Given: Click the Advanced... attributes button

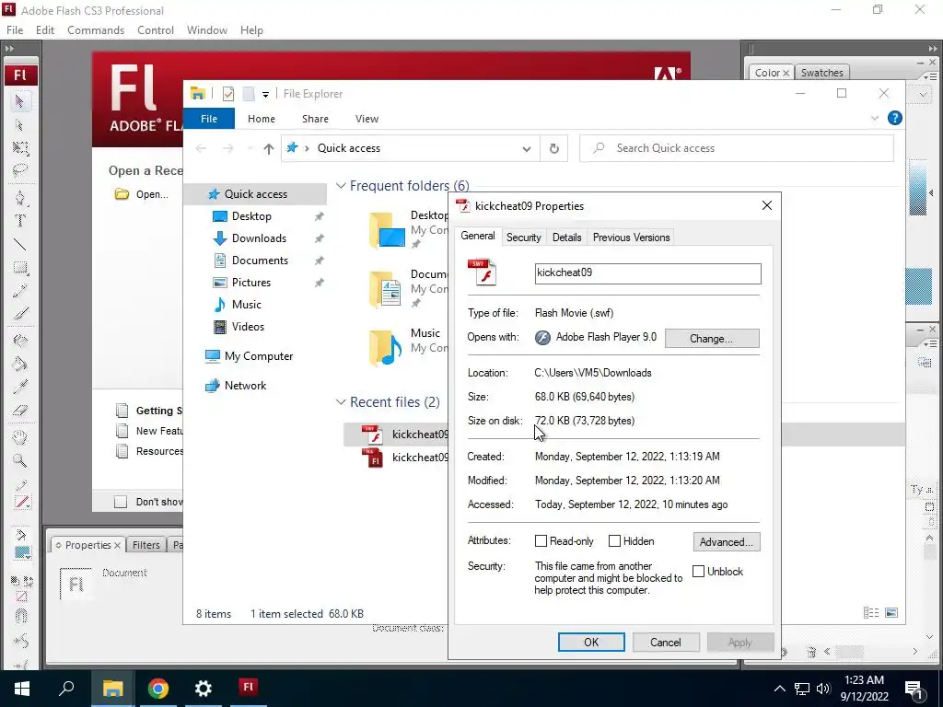Looking at the screenshot, I should tap(726, 541).
